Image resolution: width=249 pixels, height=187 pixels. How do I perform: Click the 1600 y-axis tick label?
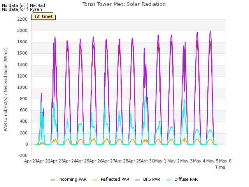(23, 53)
